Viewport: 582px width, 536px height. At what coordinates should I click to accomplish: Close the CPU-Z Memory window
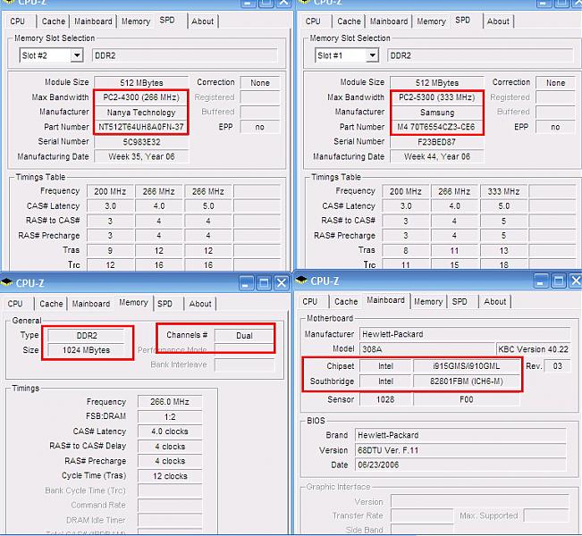tap(282, 282)
